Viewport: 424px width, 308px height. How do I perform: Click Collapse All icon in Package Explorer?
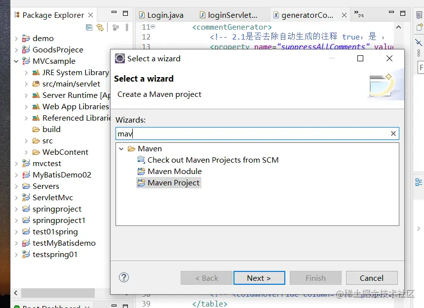tap(89, 27)
